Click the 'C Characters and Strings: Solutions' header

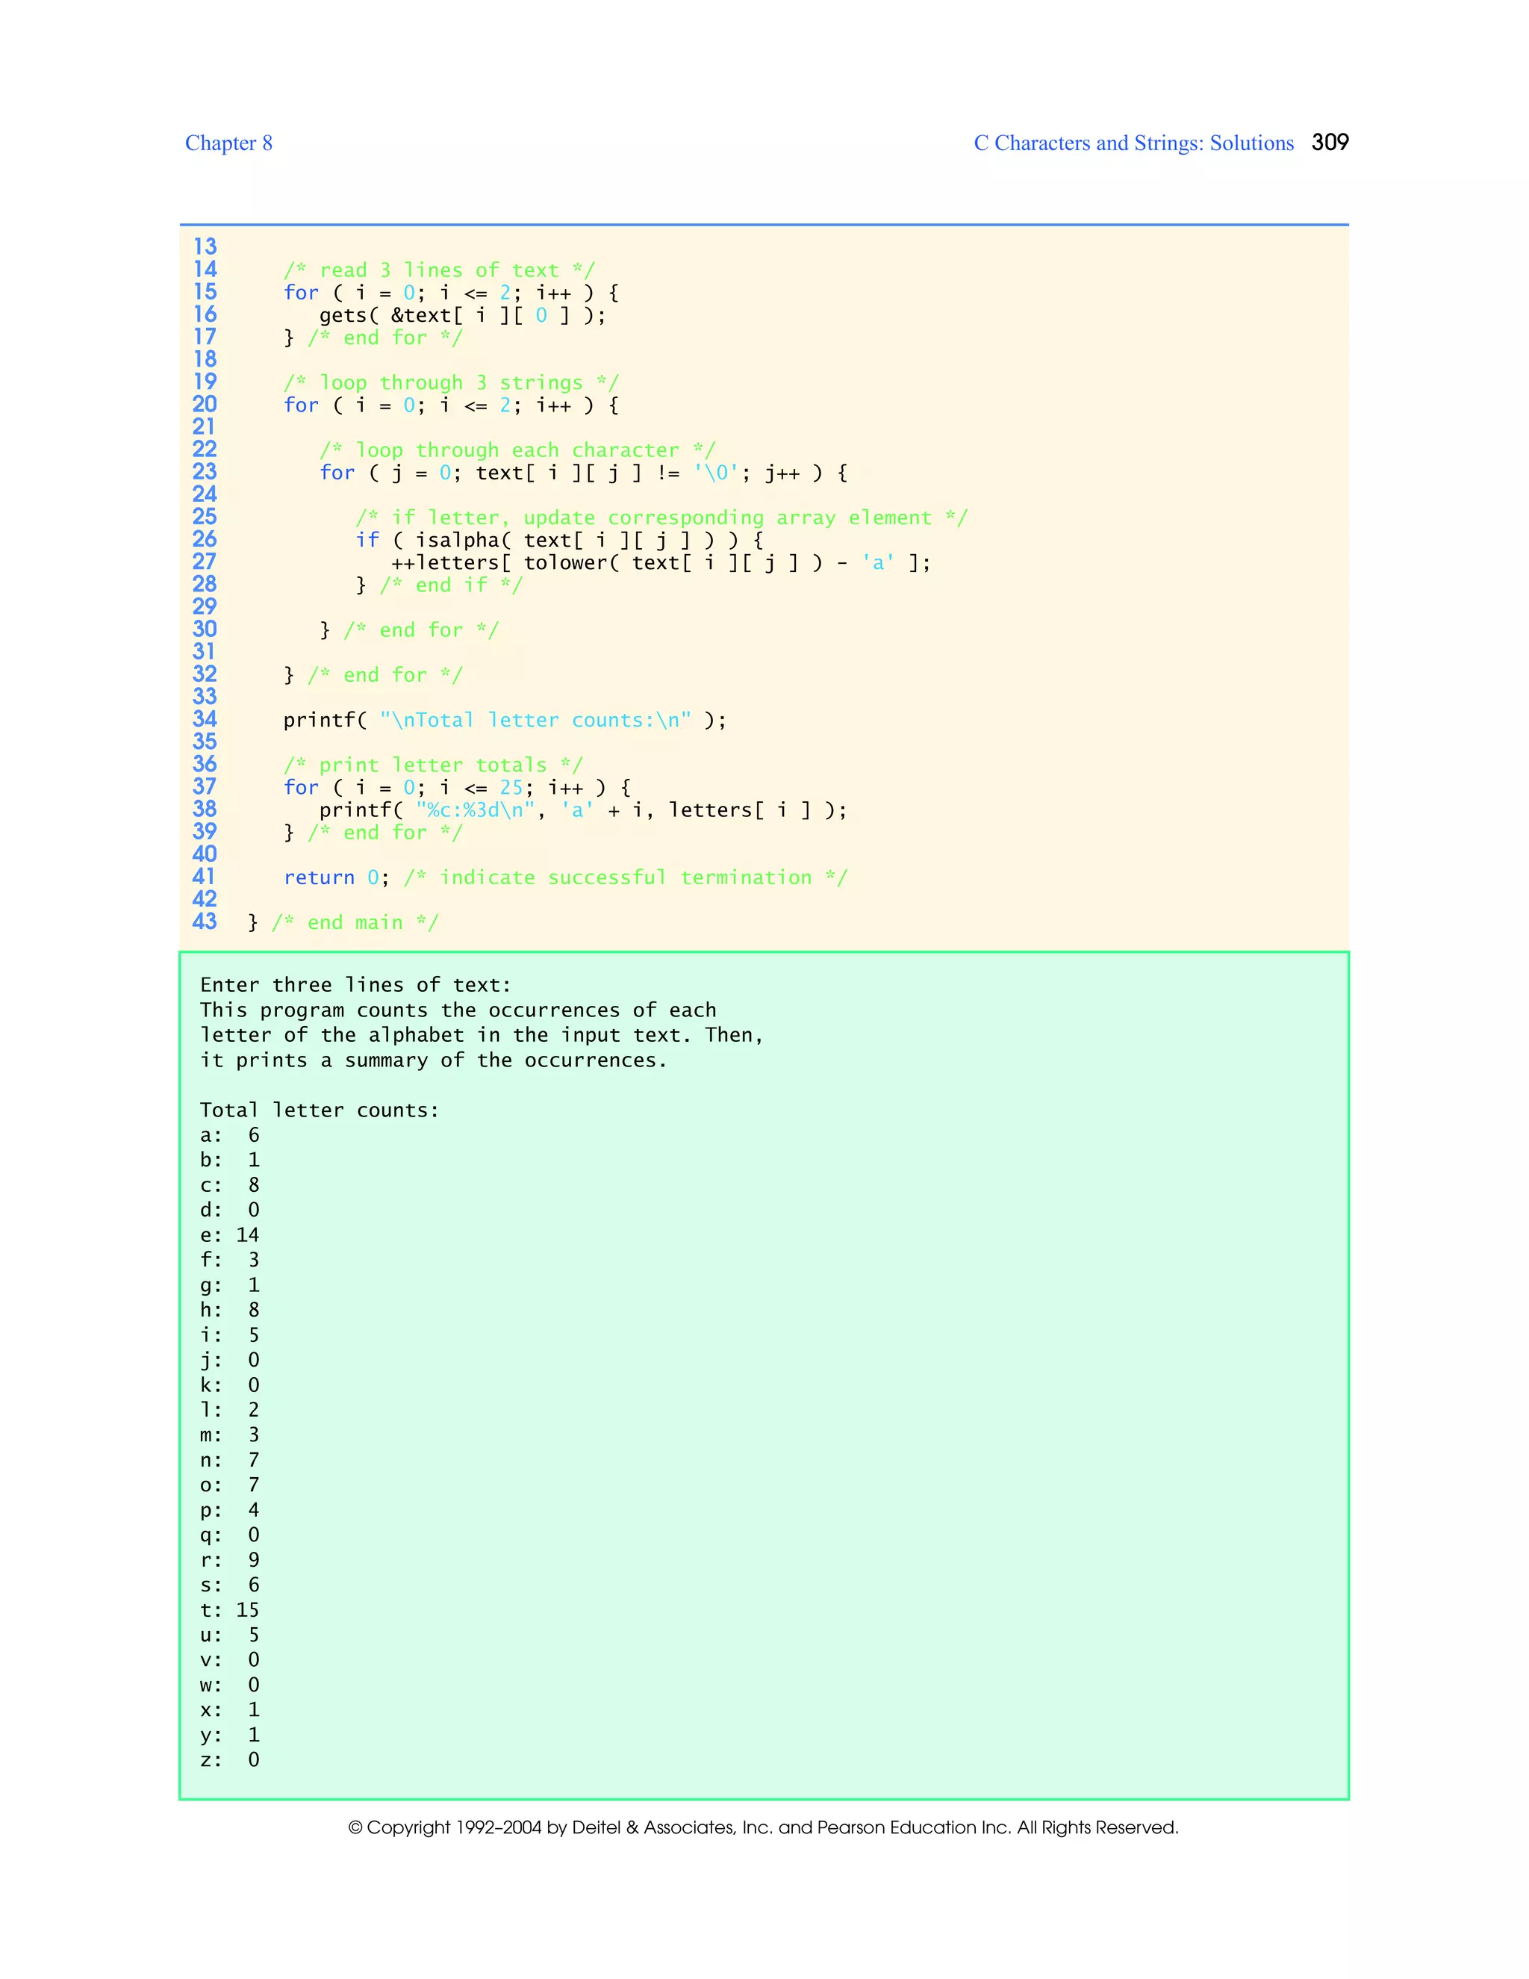click(1133, 143)
